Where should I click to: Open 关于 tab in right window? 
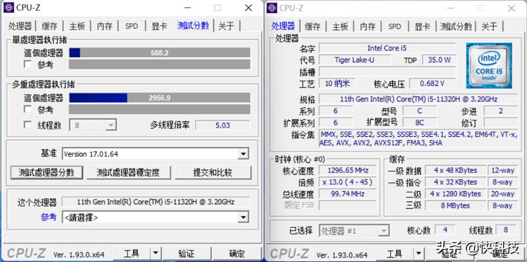489,26
